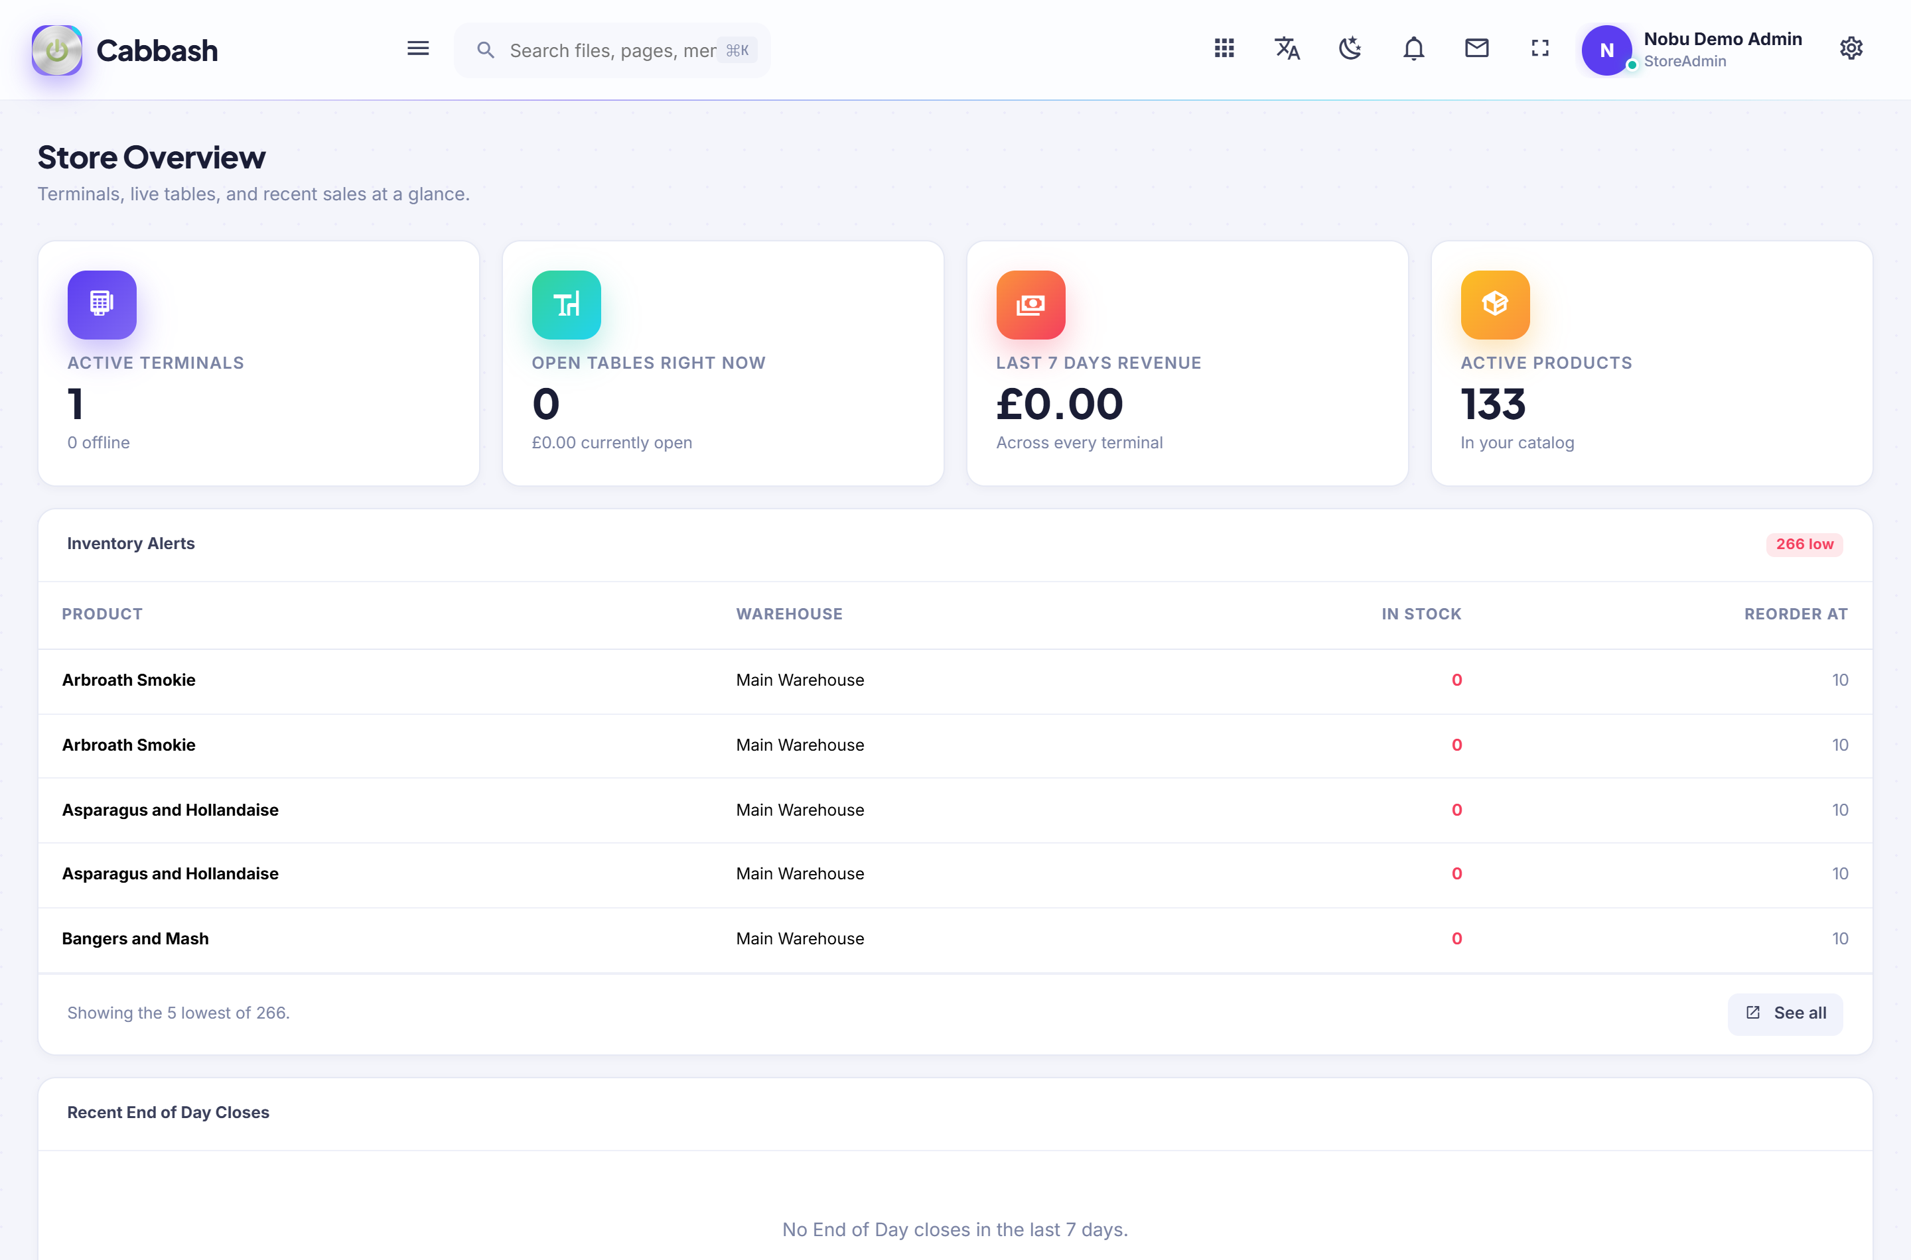The width and height of the screenshot is (1911, 1260).
Task: Click the StoreAdmin role label
Action: pos(1684,62)
